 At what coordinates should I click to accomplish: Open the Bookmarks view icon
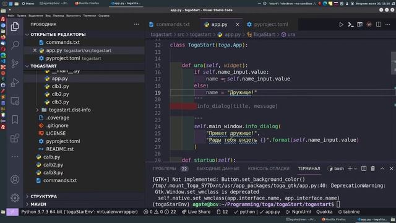click(15, 120)
